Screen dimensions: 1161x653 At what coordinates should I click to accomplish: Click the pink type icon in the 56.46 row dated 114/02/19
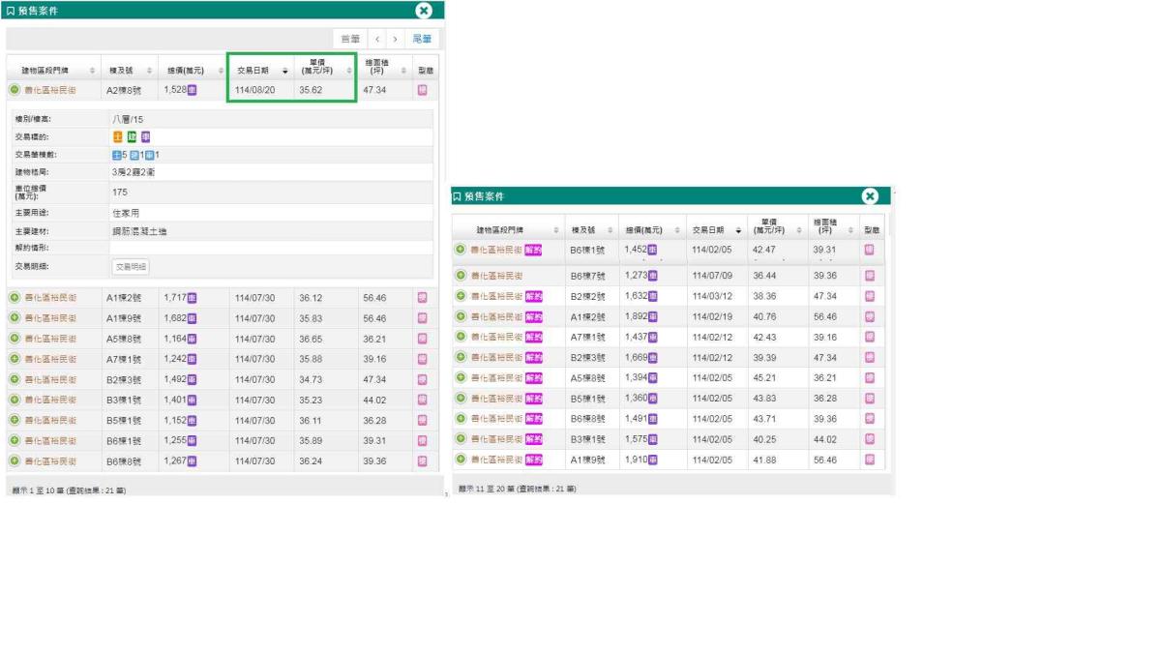pos(869,316)
